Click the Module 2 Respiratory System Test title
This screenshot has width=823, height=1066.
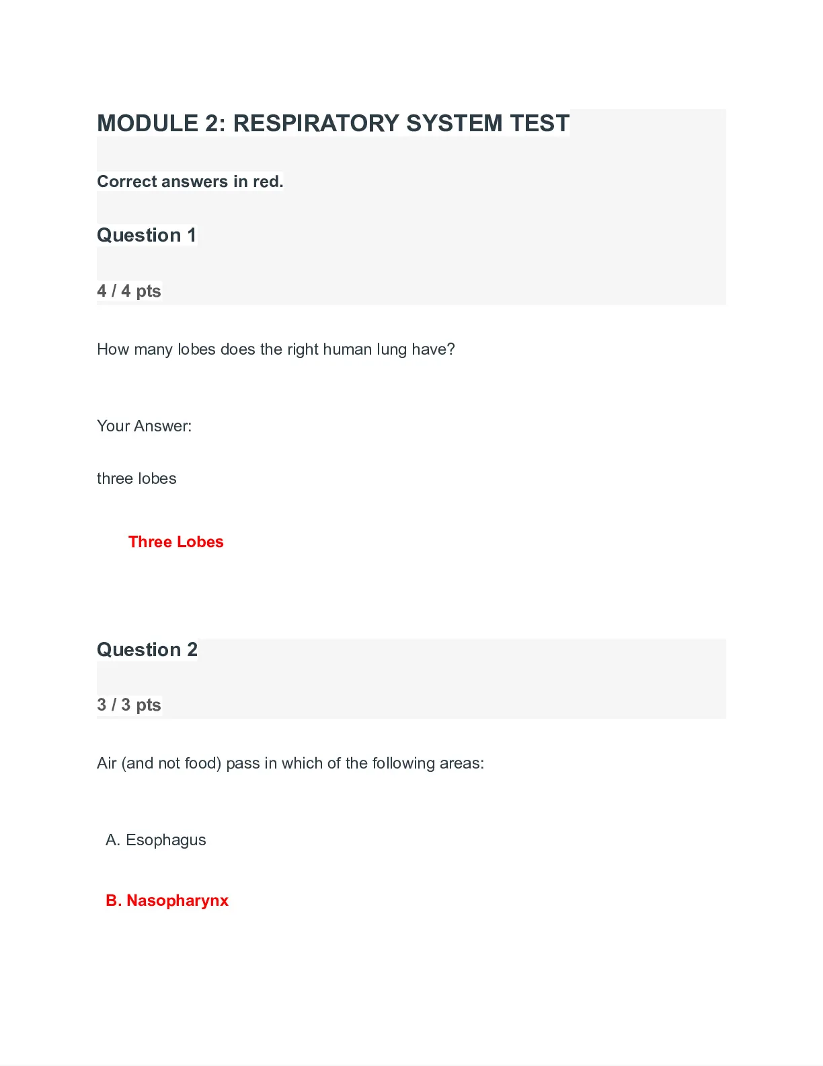point(334,123)
